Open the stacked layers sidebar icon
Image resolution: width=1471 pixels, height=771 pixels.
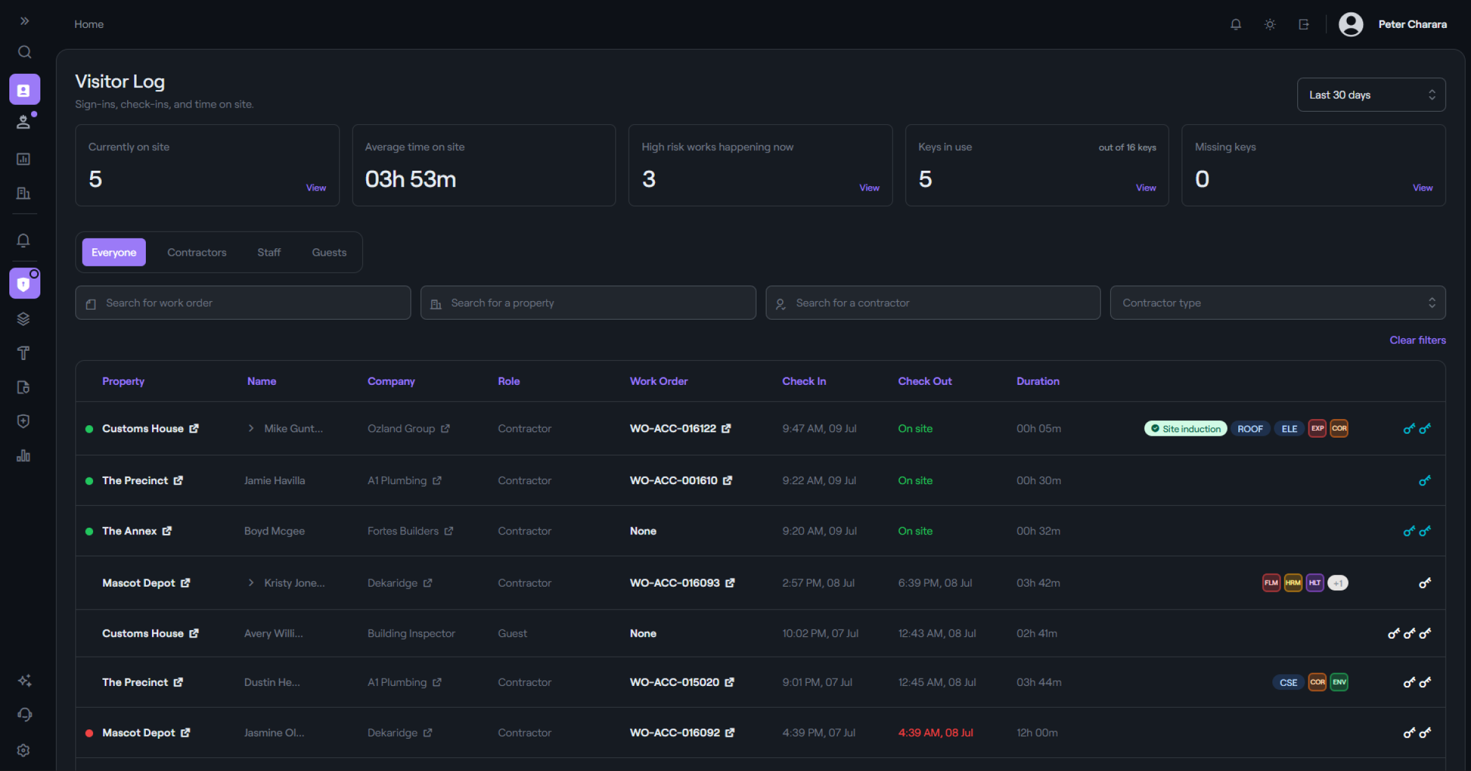click(x=24, y=319)
